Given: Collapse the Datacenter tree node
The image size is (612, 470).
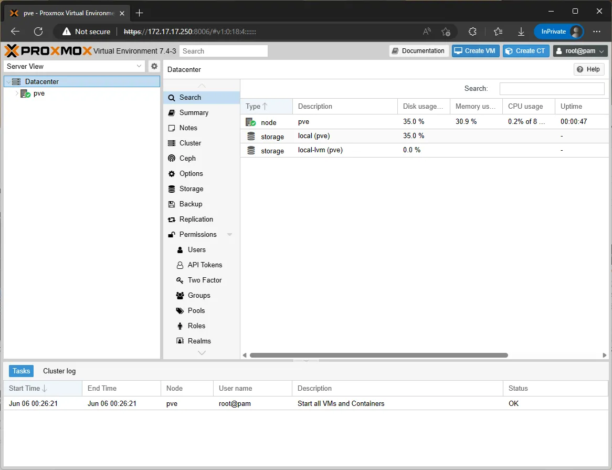Looking at the screenshot, I should (8, 81).
